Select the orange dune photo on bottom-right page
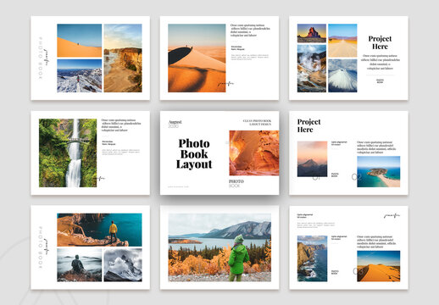This screenshot has width=439, height=305. (x=379, y=266)
